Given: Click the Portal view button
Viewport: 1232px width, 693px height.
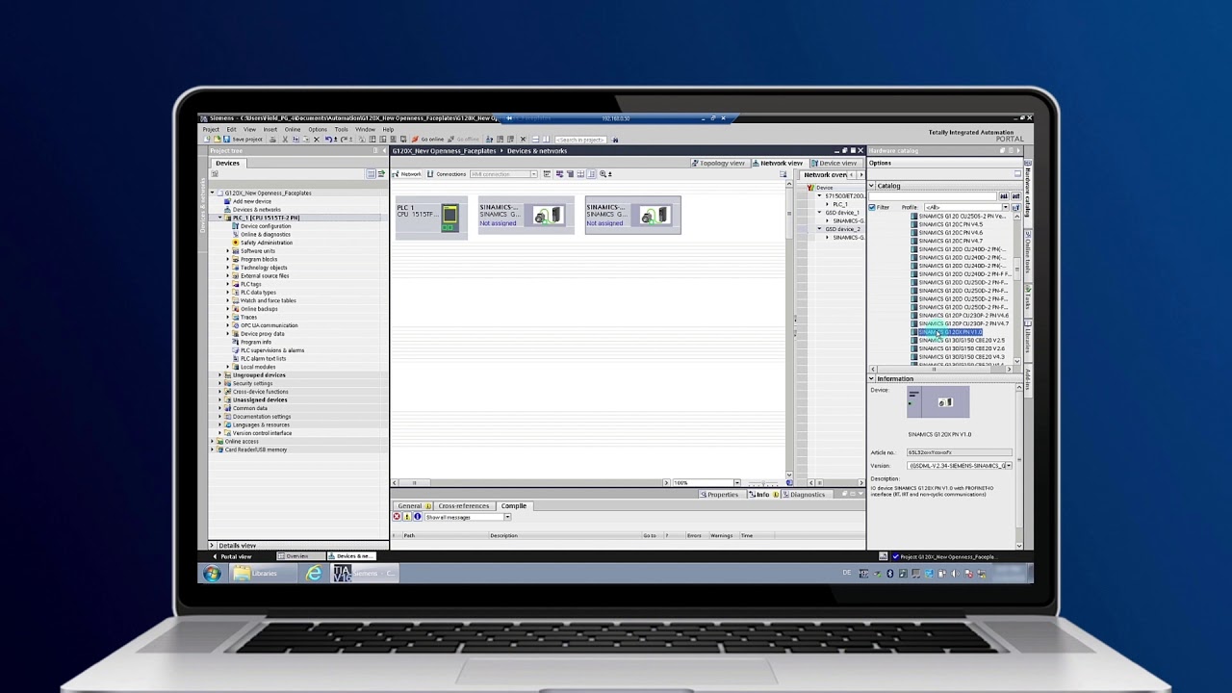Looking at the screenshot, I should point(232,555).
